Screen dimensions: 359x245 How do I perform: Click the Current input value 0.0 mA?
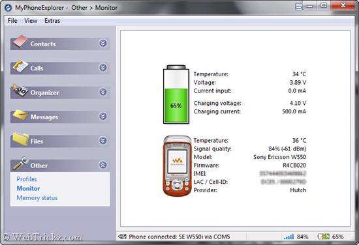pos(297,91)
